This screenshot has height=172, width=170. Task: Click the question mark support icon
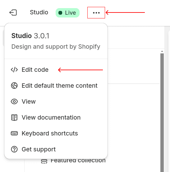pyautogui.click(x=14, y=149)
